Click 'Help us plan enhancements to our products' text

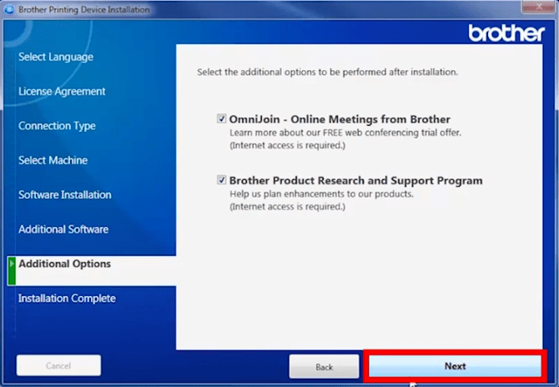[321, 193]
